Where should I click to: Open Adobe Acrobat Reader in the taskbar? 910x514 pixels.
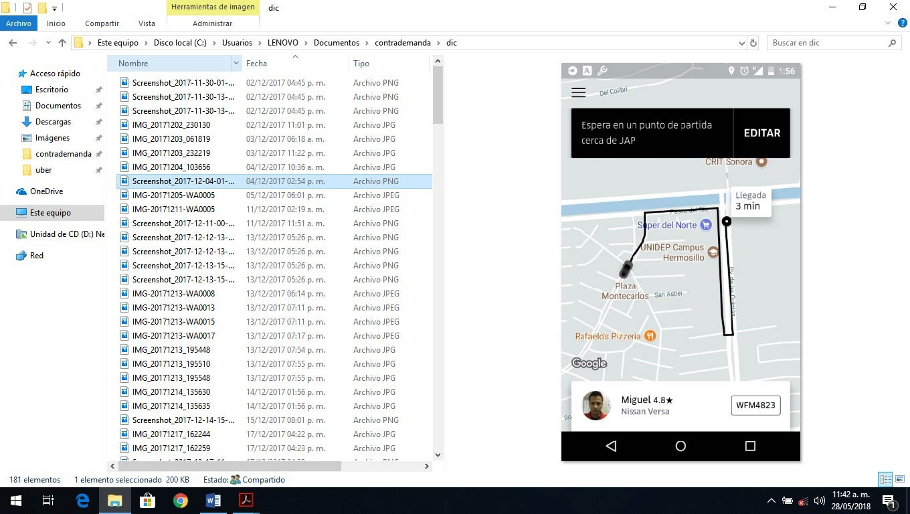(x=246, y=500)
